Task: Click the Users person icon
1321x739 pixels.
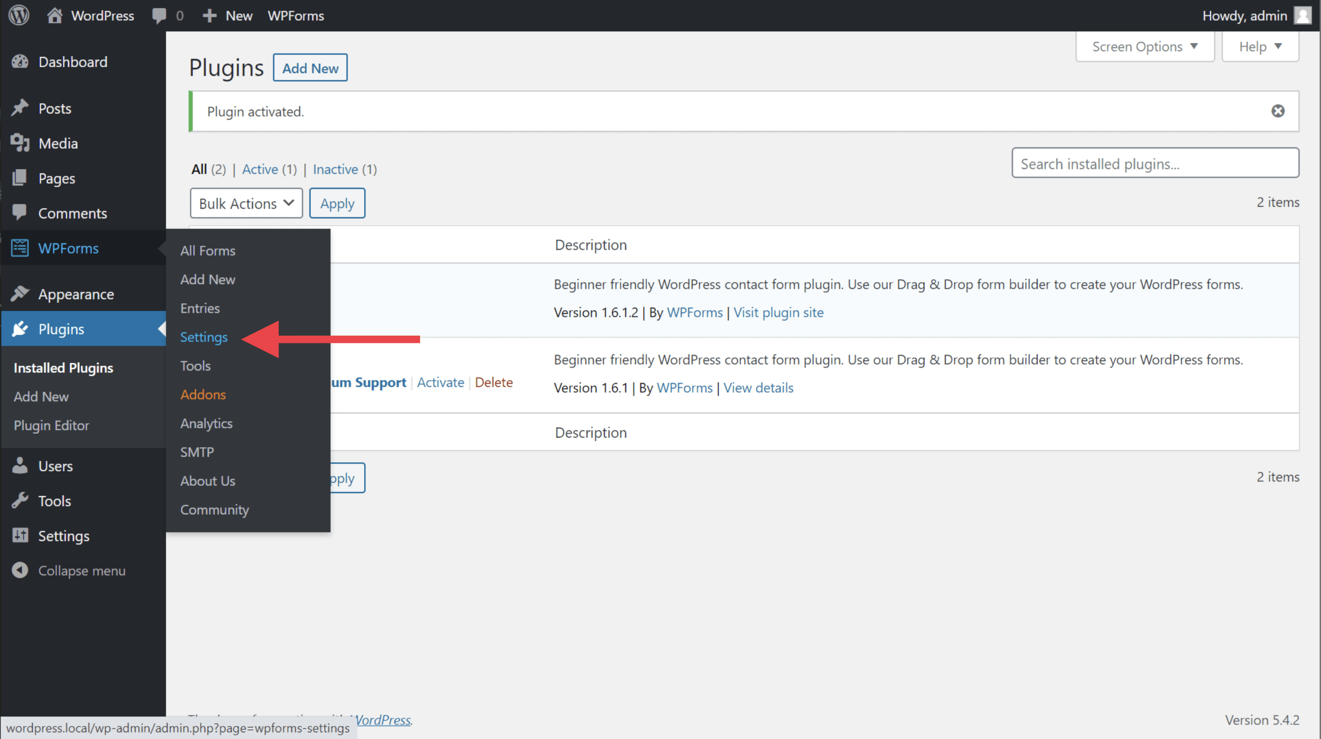Action: point(20,466)
